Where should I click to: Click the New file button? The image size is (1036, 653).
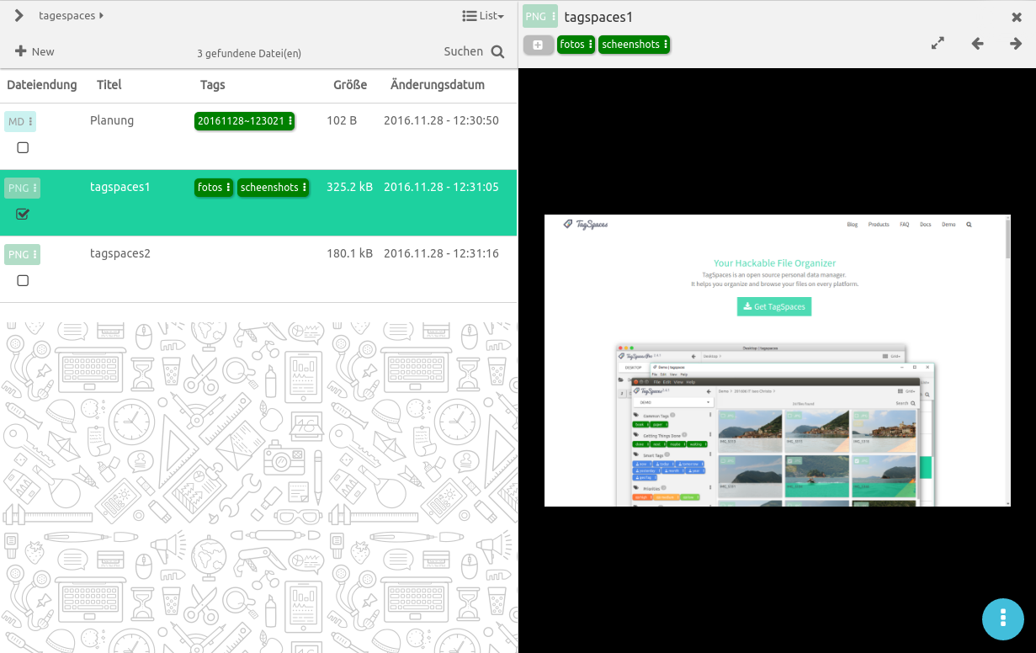tap(35, 52)
